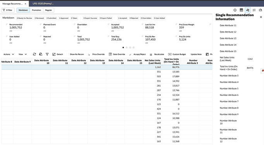
Task: Click flag icon beside Proj Sls Units tile
Action: [177, 36]
